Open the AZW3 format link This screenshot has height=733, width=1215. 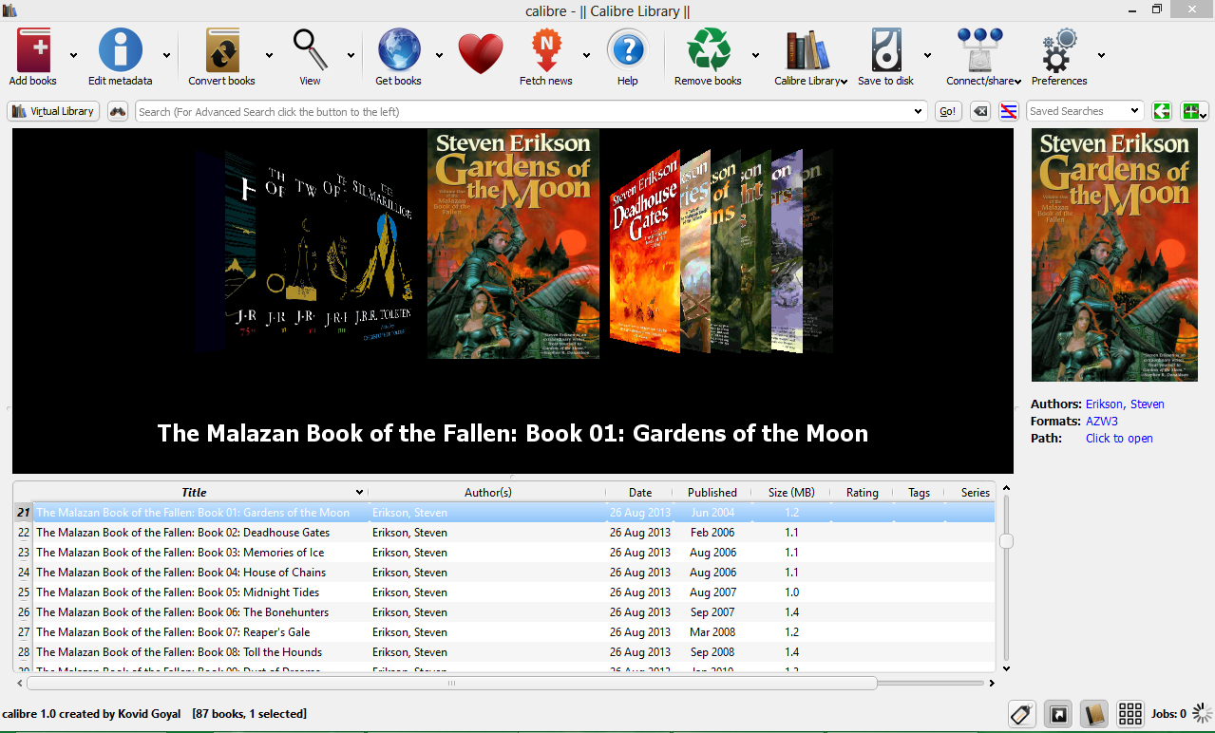coord(1102,421)
